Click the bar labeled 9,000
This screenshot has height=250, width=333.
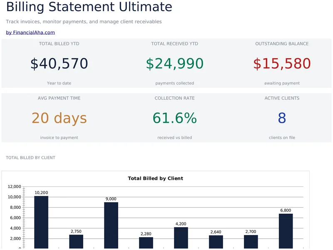[111, 225]
